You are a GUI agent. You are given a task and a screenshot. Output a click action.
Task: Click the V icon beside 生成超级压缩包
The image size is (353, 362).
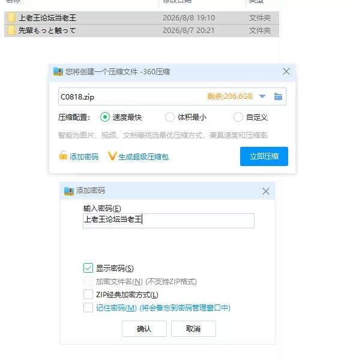[112, 156]
